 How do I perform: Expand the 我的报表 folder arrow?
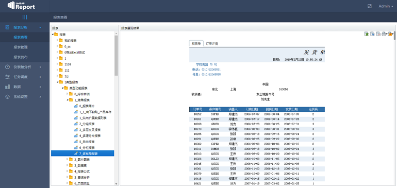pyautogui.click(x=58, y=40)
